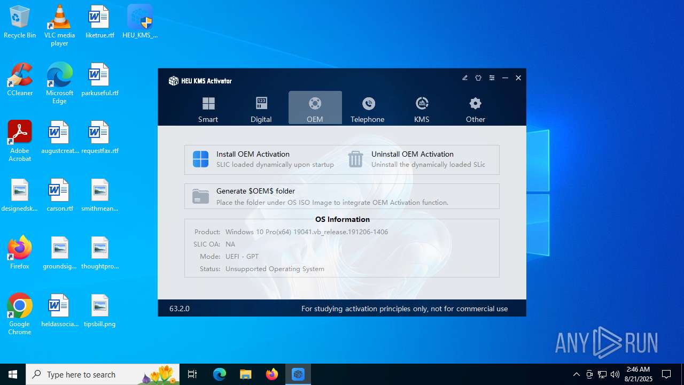Viewport: 684px width, 385px height.
Task: Select the parkuseful.rtf file
Action: pyautogui.click(x=99, y=80)
